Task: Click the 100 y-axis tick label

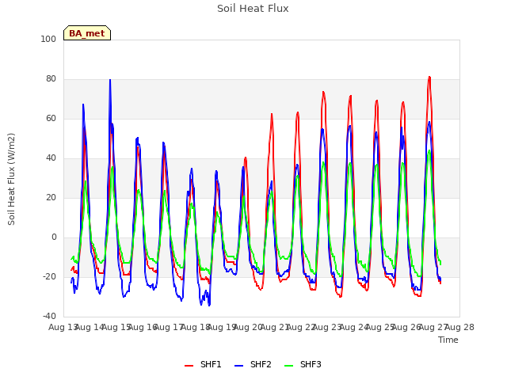Action: tap(48, 39)
